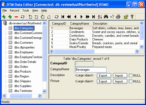The height and width of the screenshot is (105, 146).
Task: Open the settings properties icon
Action: point(126,17)
